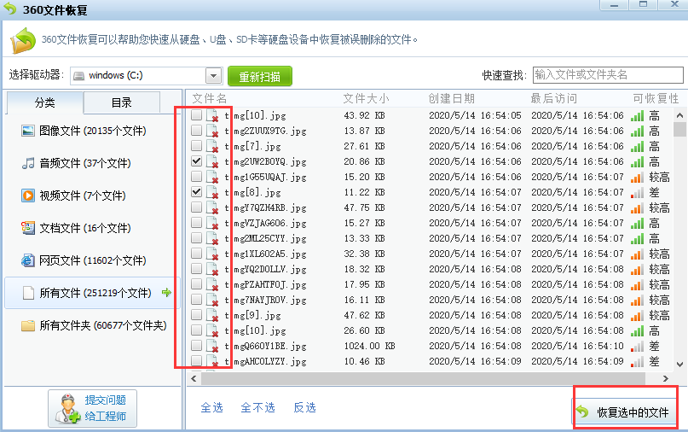This screenshot has width=688, height=432.
Task: Open the video files play icon category
Action: pyautogui.click(x=28, y=196)
